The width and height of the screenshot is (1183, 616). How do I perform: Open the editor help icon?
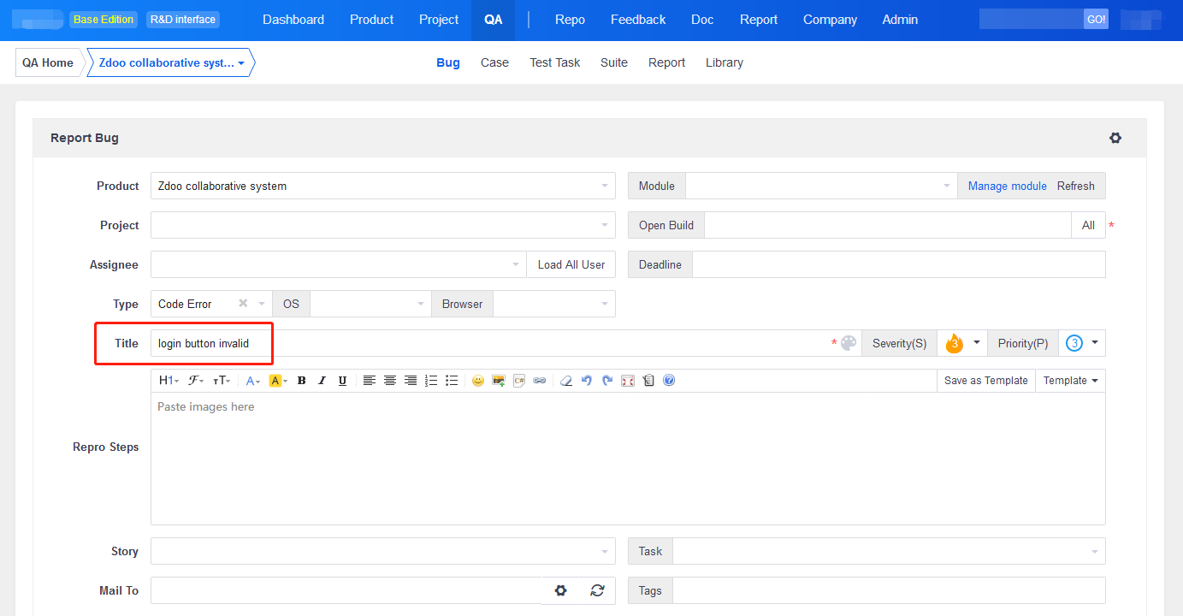click(x=669, y=381)
